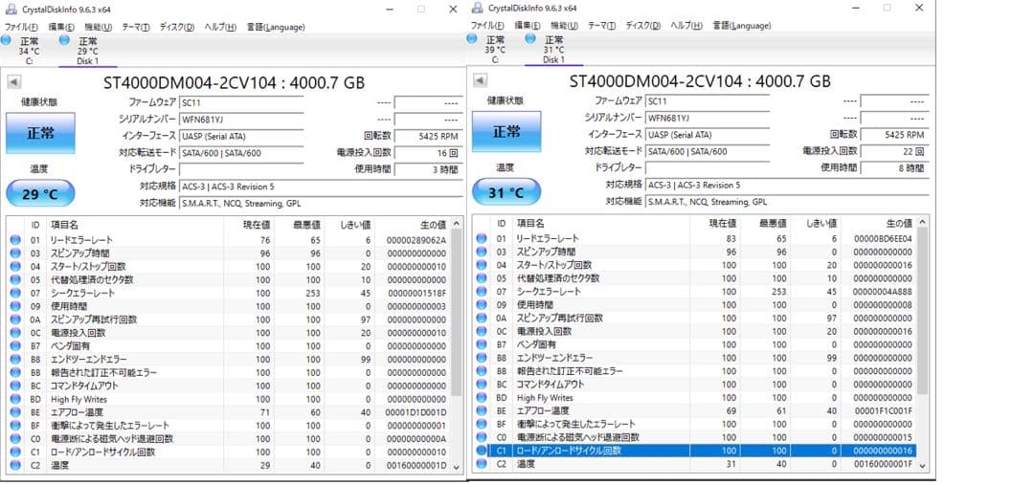Select エアフロー温度 row in left window
Screen dimensions: 1034x485
pos(228,412)
